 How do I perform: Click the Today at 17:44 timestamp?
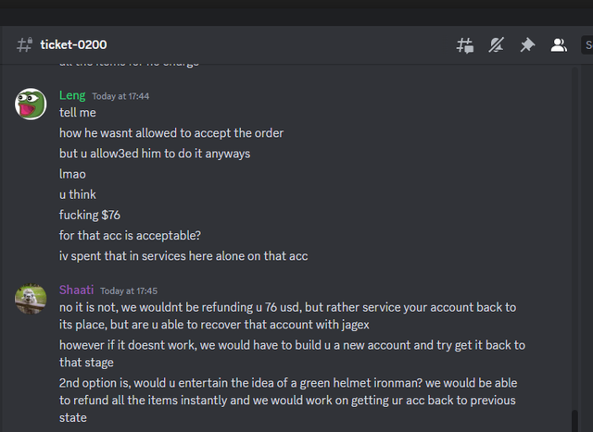click(120, 96)
